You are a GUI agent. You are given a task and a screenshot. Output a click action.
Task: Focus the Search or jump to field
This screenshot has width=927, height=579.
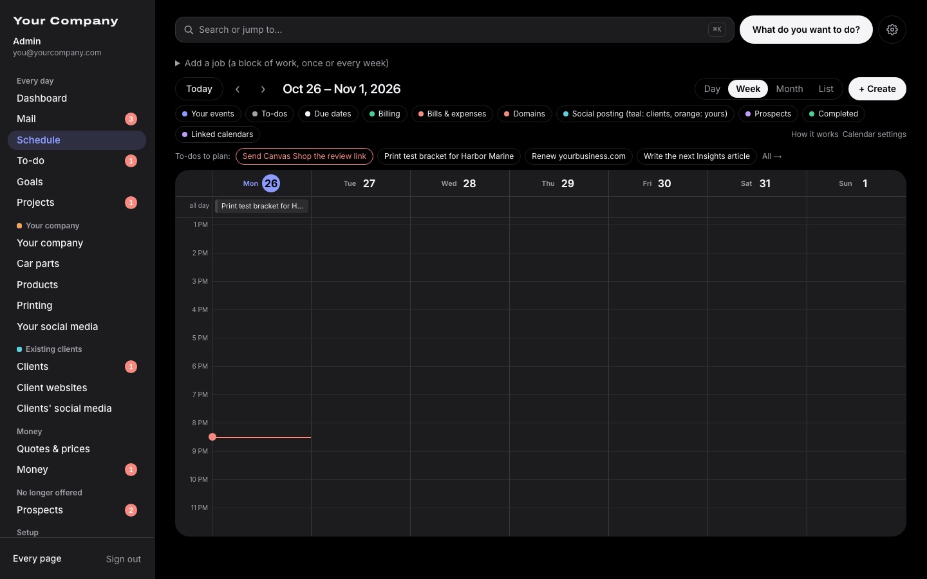[454, 30]
